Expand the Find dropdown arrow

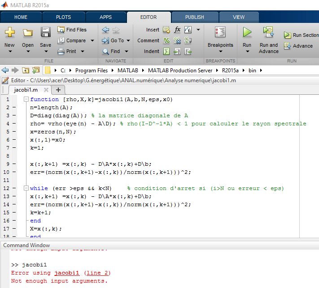[127, 51]
